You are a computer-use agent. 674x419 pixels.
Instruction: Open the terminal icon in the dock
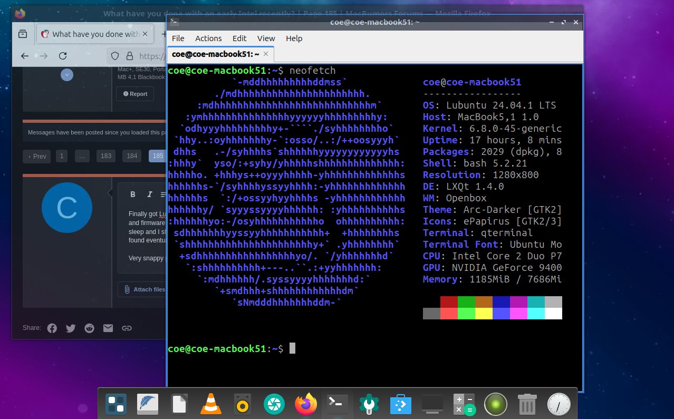tap(337, 404)
